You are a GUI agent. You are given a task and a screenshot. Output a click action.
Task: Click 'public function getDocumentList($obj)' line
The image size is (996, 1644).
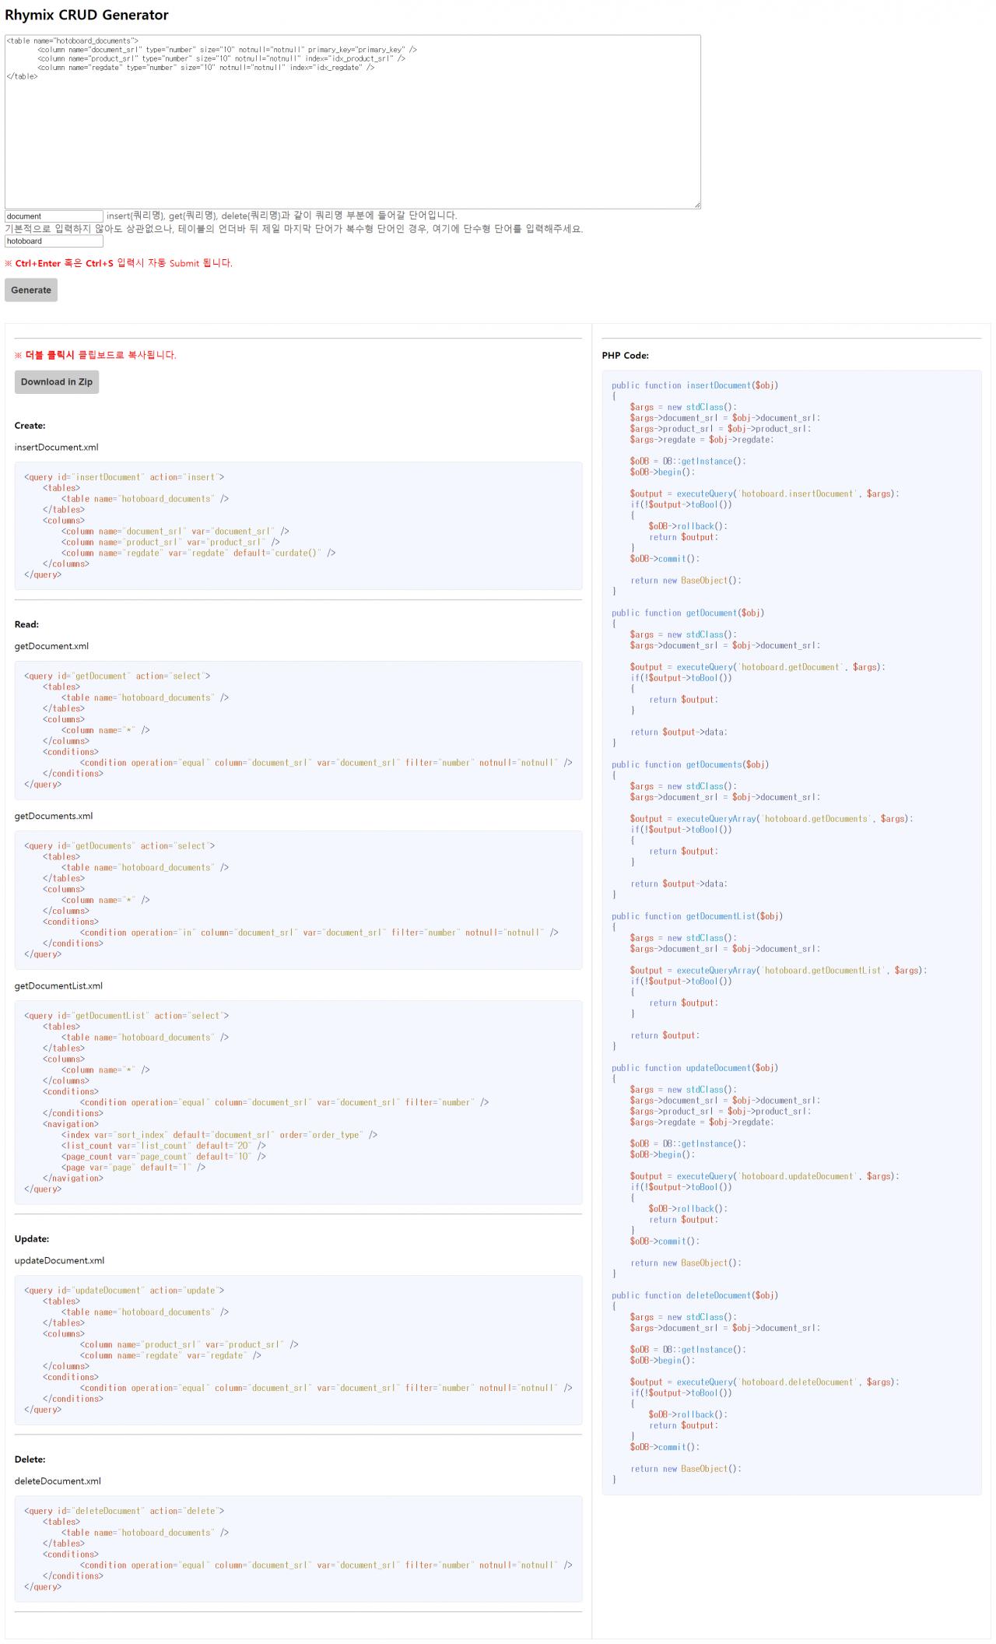coord(697,916)
